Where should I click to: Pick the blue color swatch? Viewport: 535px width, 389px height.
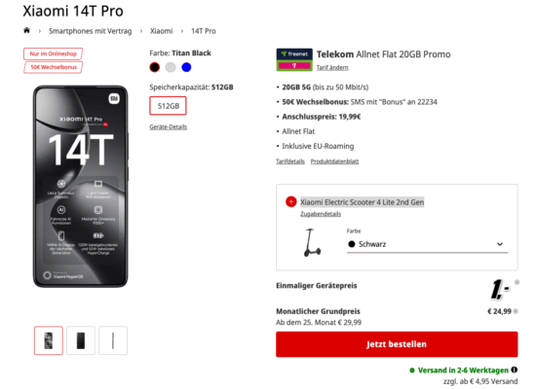[x=186, y=67]
